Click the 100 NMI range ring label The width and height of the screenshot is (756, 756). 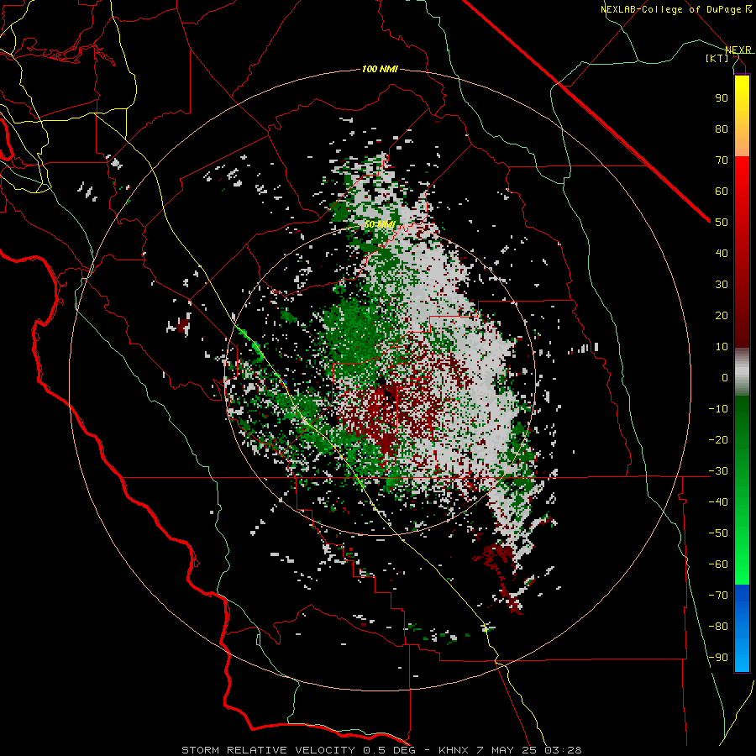coord(380,70)
